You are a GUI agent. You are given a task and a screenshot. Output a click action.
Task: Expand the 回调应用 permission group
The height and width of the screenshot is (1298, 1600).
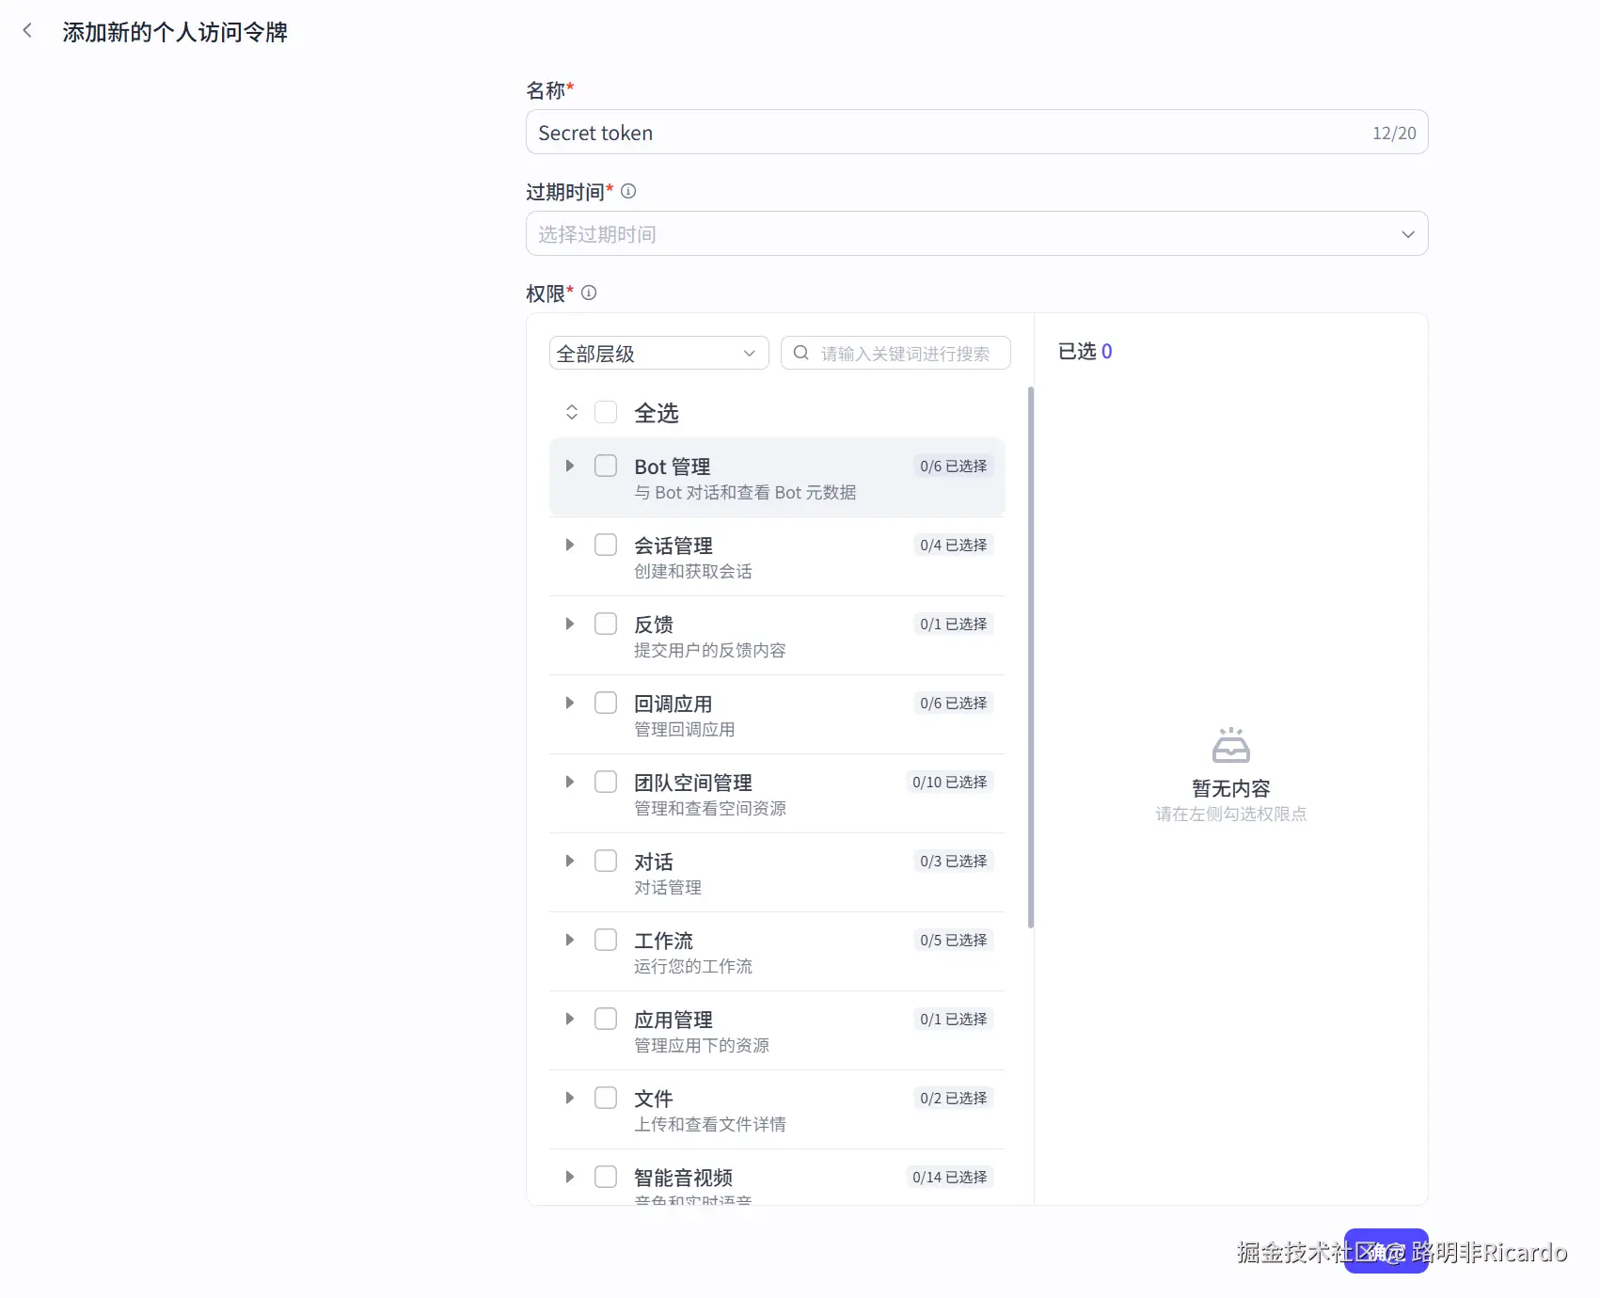(569, 703)
